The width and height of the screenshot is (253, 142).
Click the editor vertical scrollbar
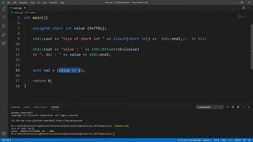point(252,47)
